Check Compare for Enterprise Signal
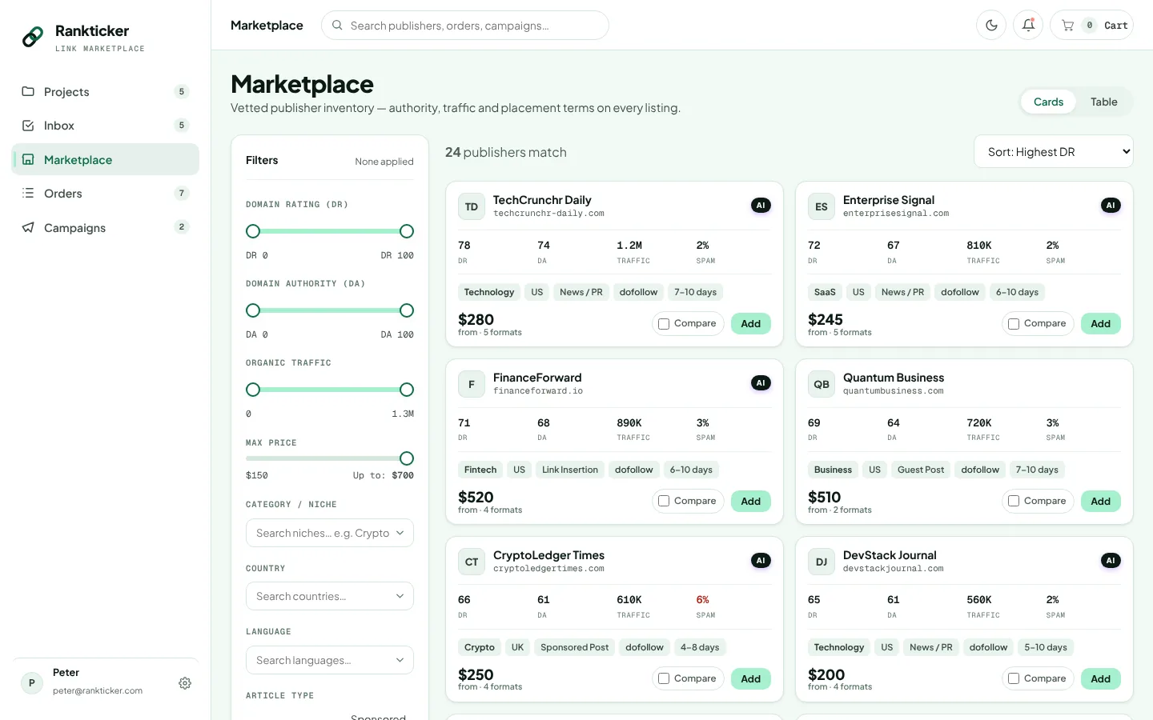The height and width of the screenshot is (720, 1153). [x=1014, y=324]
